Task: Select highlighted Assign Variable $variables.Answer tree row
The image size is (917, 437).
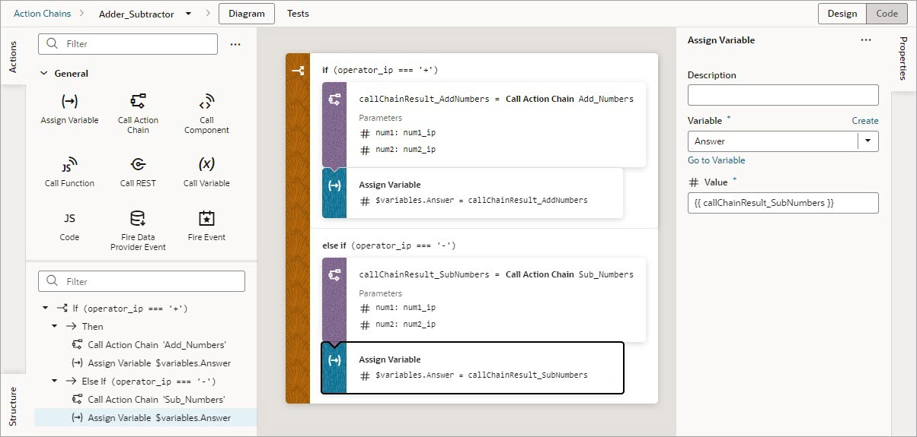Action: pyautogui.click(x=145, y=418)
